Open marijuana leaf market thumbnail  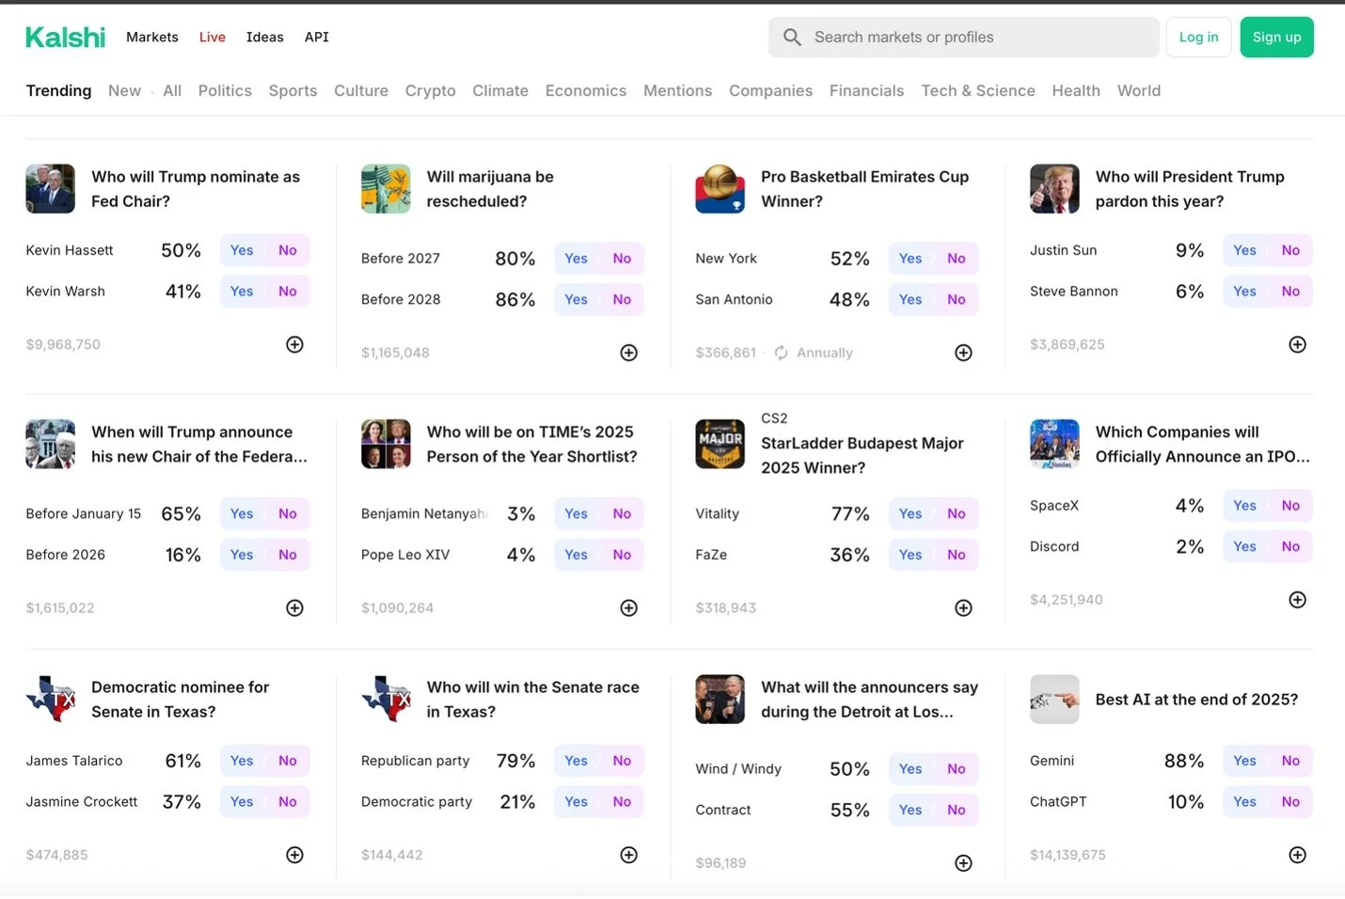386,188
